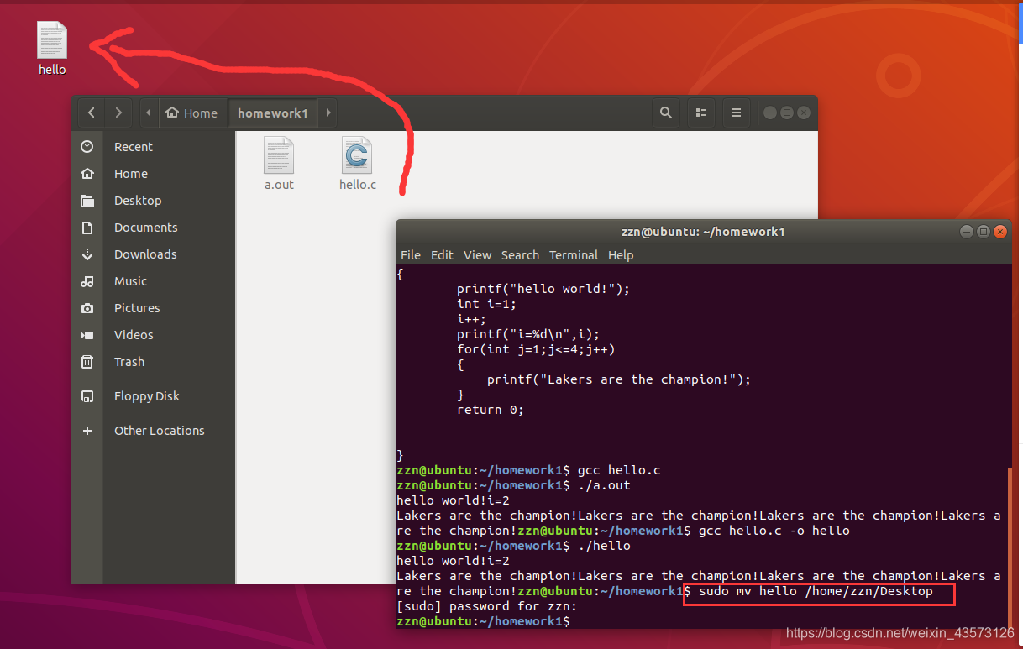Open Home in the sidebar
Image resolution: width=1023 pixels, height=649 pixels.
coord(152,174)
